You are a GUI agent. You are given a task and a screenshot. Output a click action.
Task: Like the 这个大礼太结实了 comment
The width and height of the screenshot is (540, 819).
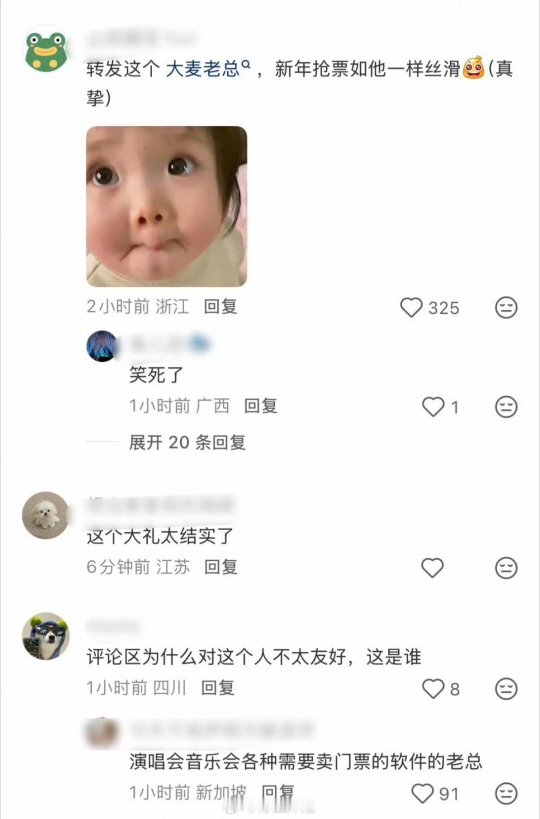click(432, 568)
